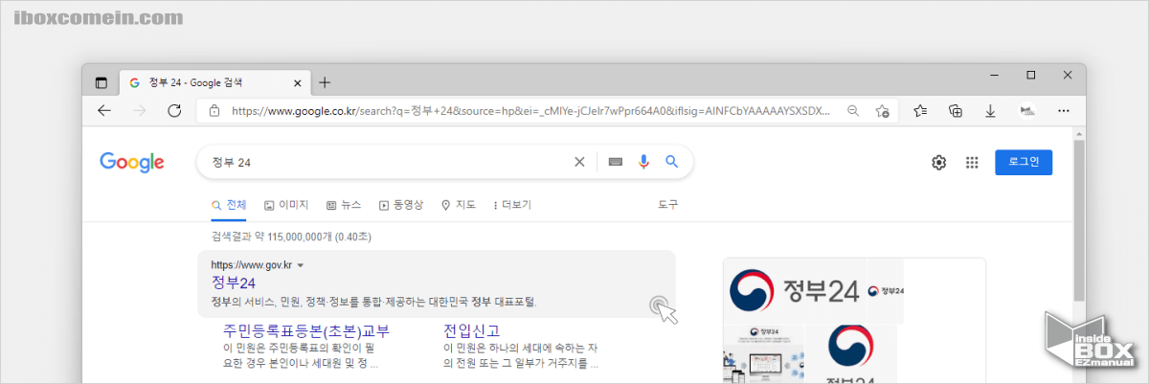Switch to the 뉴스 tab
Viewport: 1149px width, 384px height.
coord(344,205)
